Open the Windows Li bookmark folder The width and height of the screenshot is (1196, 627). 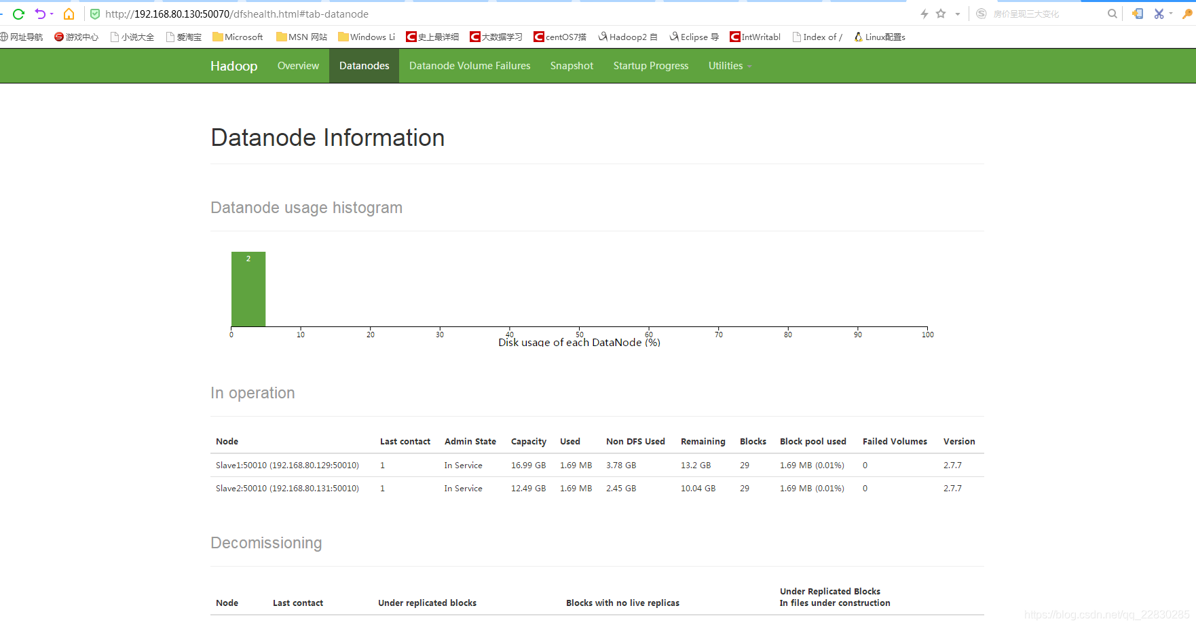click(x=367, y=37)
